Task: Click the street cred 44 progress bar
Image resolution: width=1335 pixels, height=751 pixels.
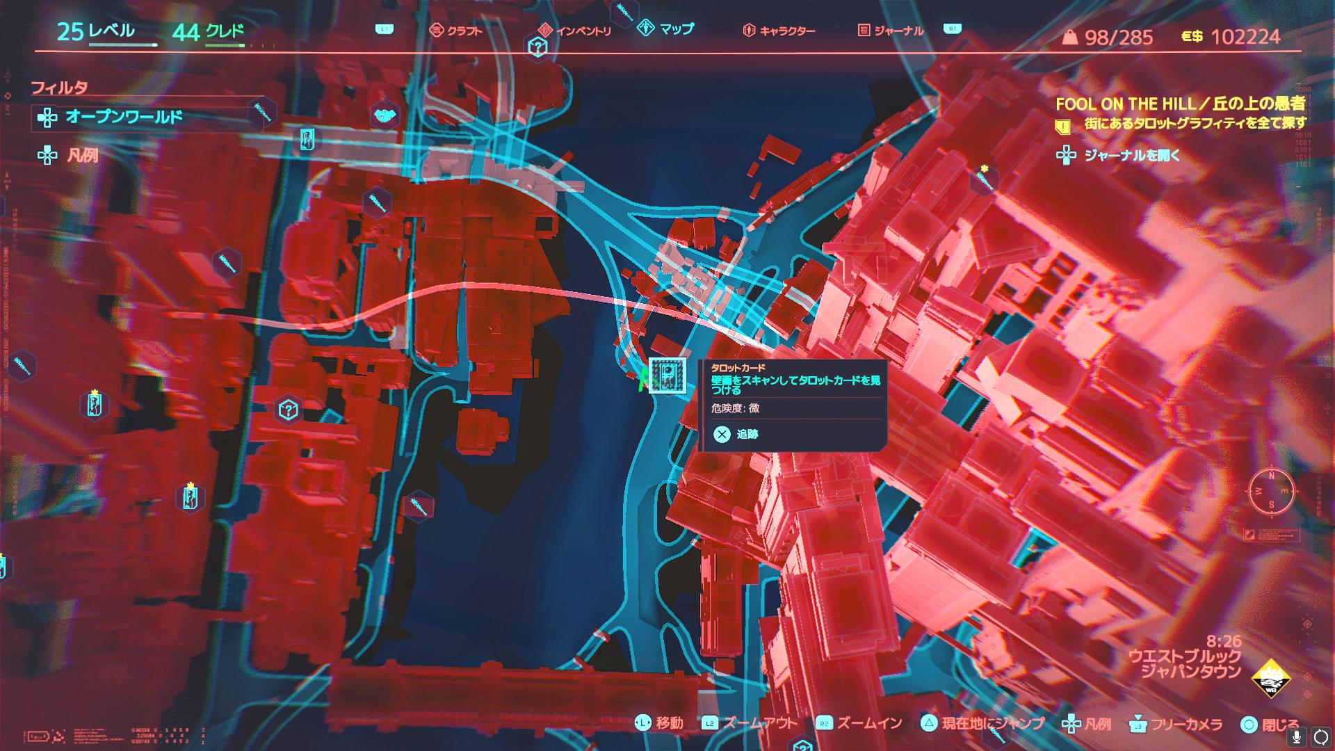Action: (225, 45)
